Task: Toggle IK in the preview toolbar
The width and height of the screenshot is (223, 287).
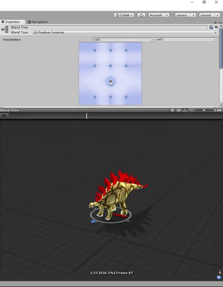Action: tap(172, 110)
